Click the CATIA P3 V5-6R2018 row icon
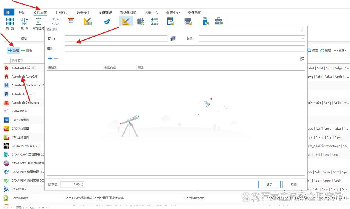The height and width of the screenshot is (209, 350). [6, 146]
